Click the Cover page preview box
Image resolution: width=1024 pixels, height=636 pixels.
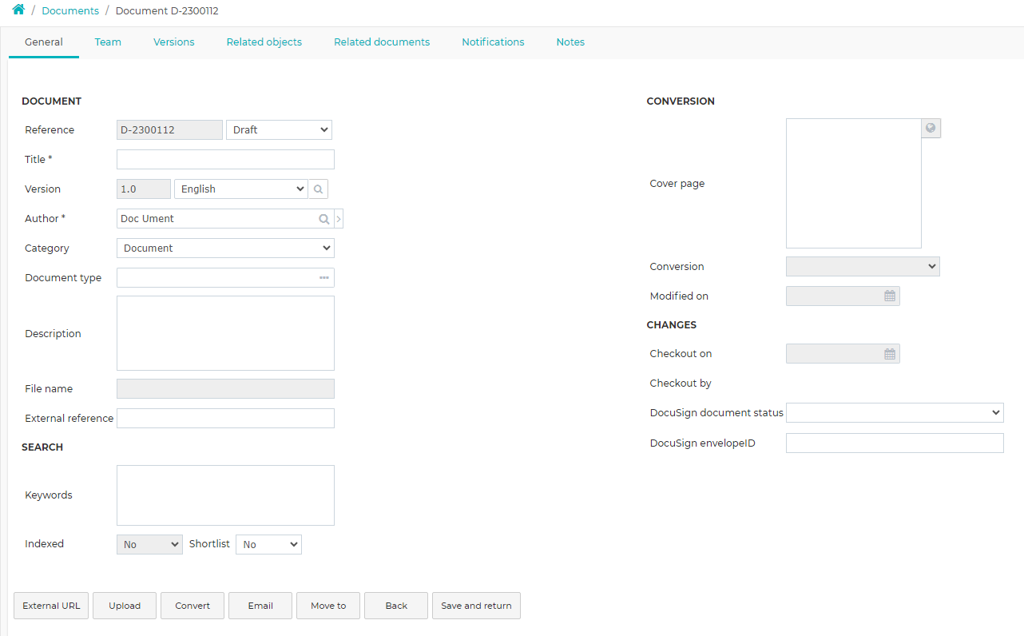point(854,184)
